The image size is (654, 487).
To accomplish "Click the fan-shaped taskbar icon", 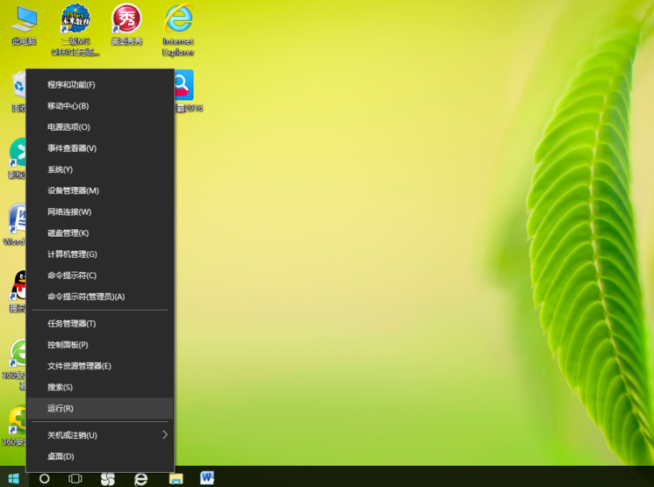I will pyautogui.click(x=108, y=478).
